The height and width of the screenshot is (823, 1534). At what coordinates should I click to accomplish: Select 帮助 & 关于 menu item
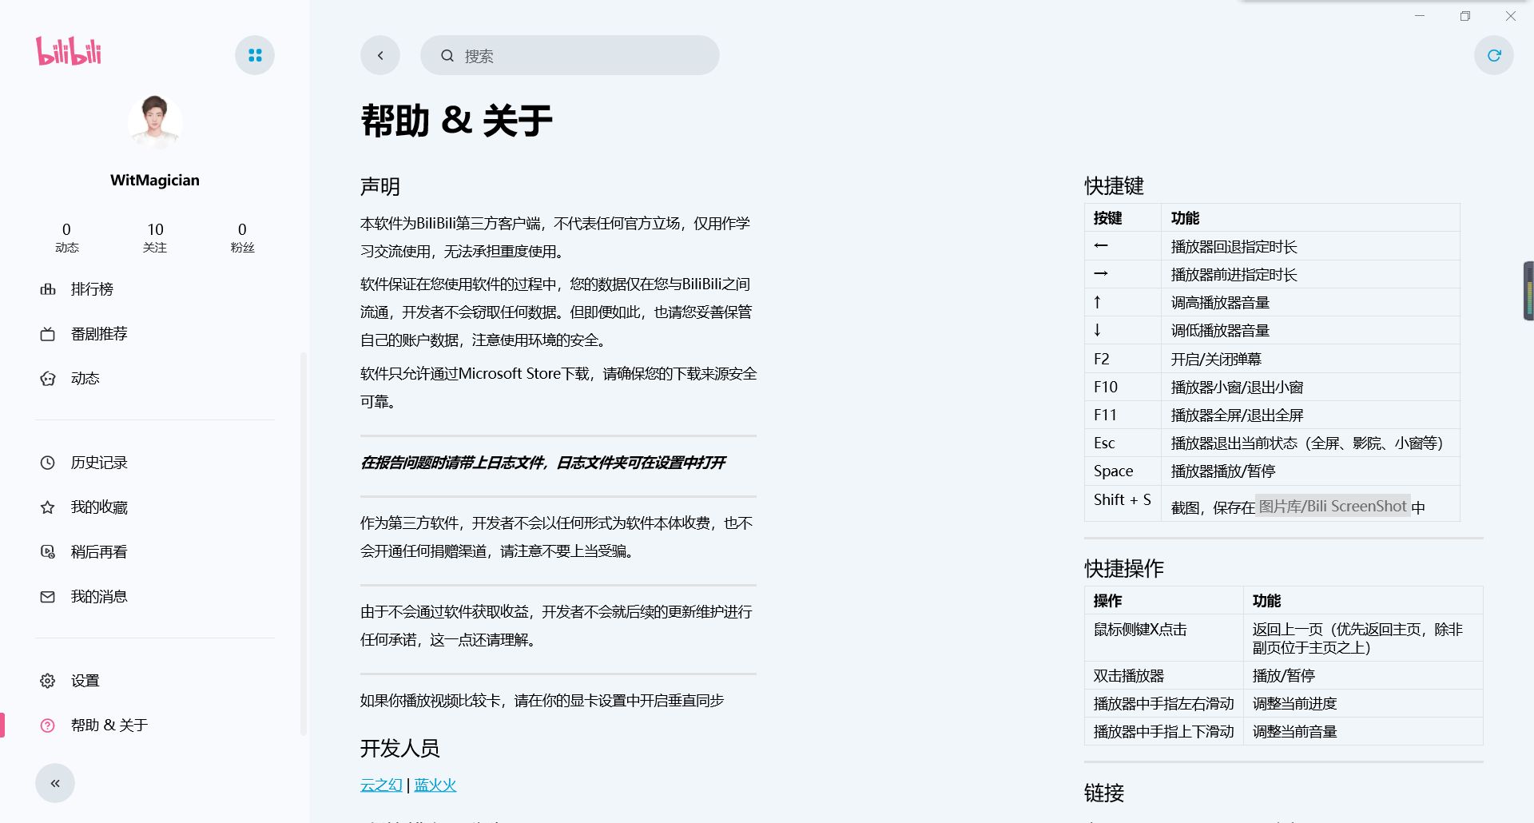pyautogui.click(x=155, y=726)
